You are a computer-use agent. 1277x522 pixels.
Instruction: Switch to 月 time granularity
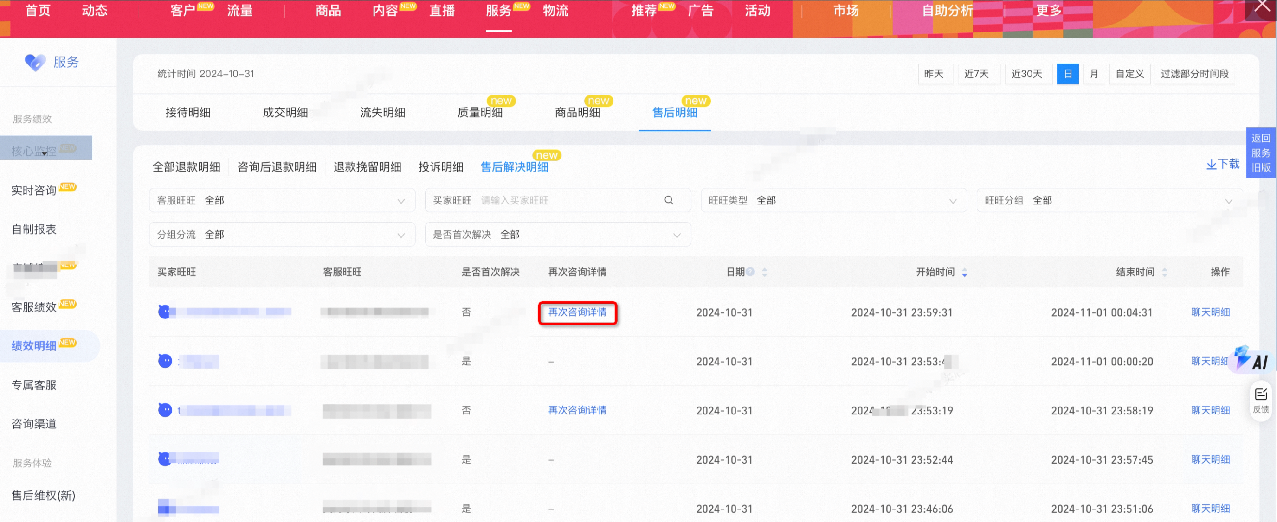1094,74
